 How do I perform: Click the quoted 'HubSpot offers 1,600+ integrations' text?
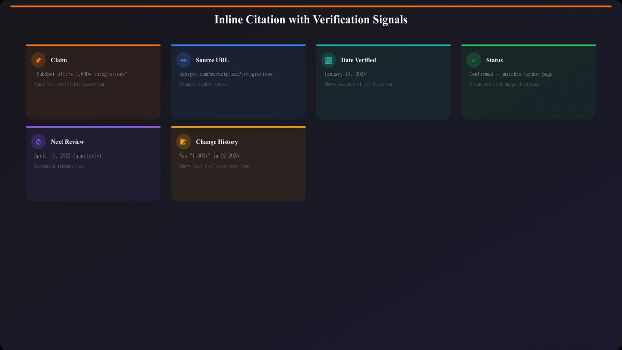pos(80,74)
